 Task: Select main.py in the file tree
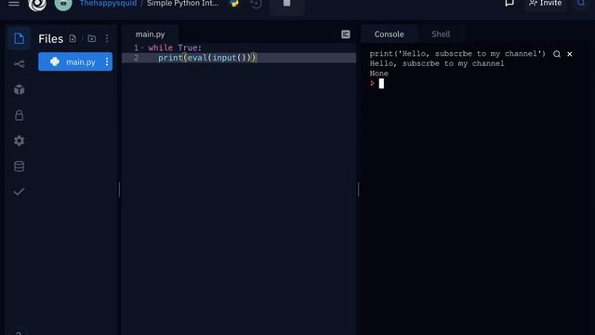click(75, 61)
